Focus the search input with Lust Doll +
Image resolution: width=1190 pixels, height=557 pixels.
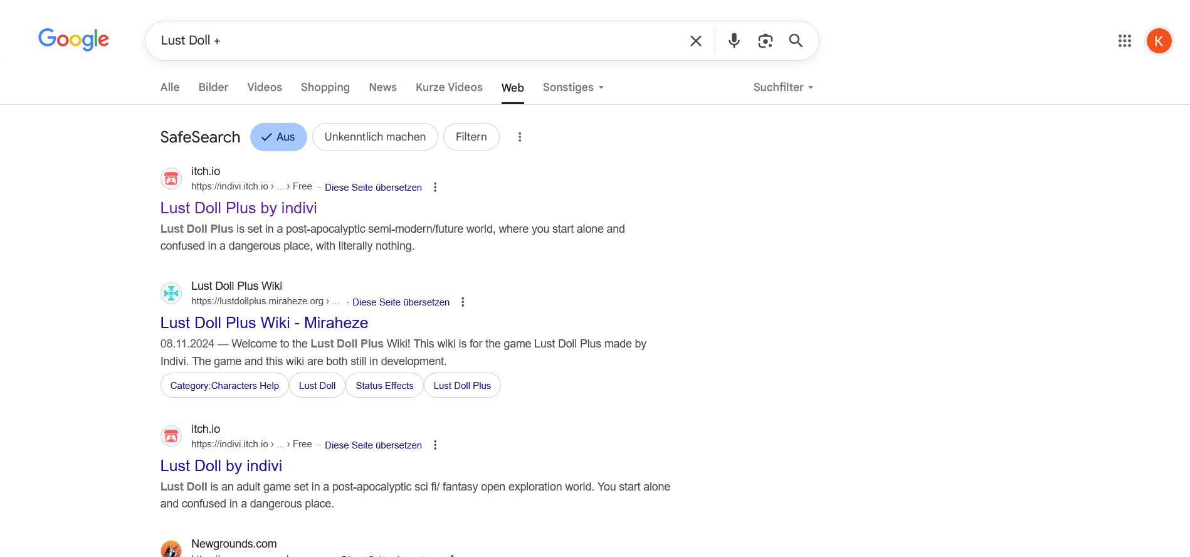pyautogui.click(x=417, y=41)
